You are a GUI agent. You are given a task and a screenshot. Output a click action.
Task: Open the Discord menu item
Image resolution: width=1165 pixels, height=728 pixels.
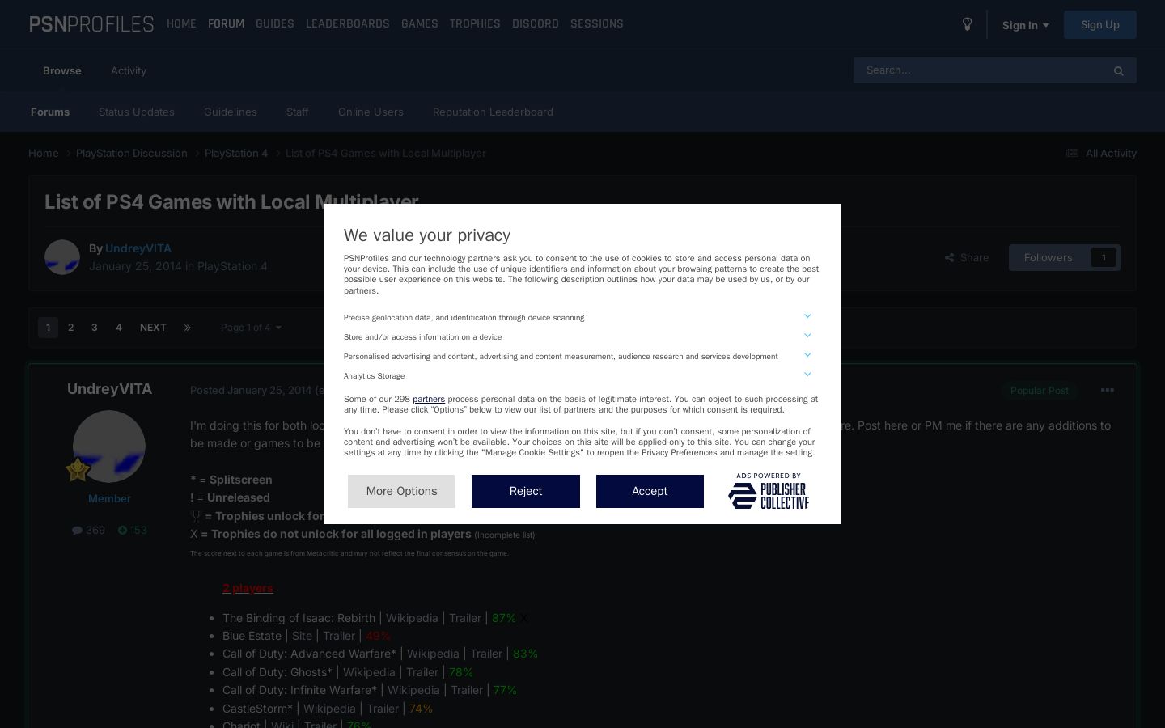pos(536,24)
